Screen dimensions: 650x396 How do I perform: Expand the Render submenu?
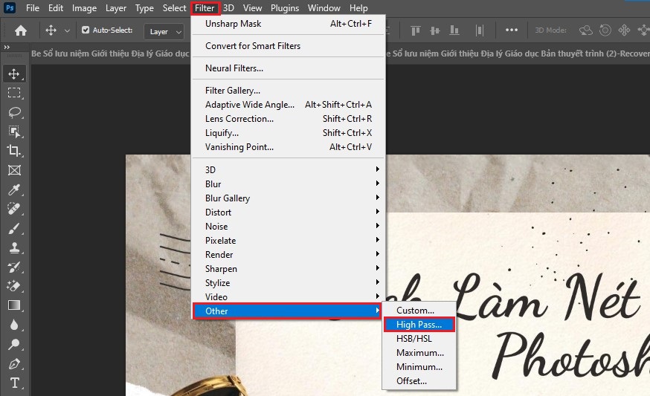pyautogui.click(x=287, y=254)
